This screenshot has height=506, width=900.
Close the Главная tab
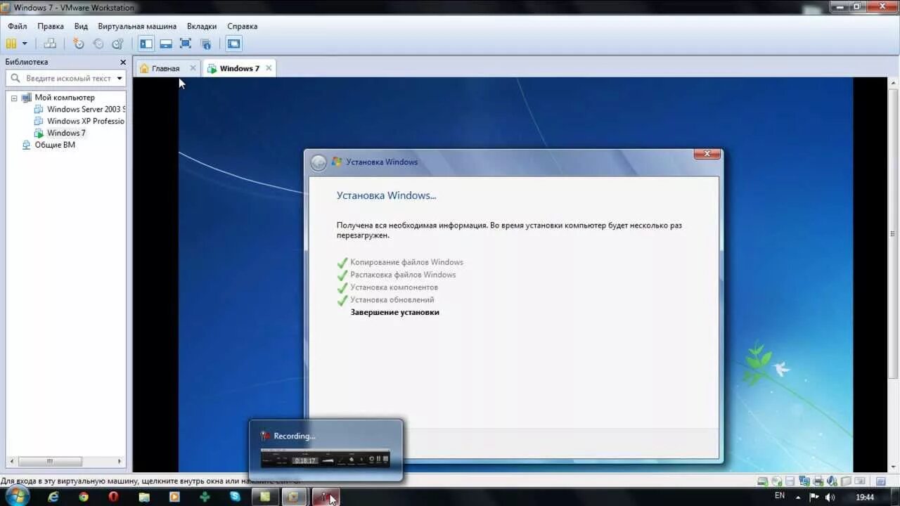tap(193, 68)
